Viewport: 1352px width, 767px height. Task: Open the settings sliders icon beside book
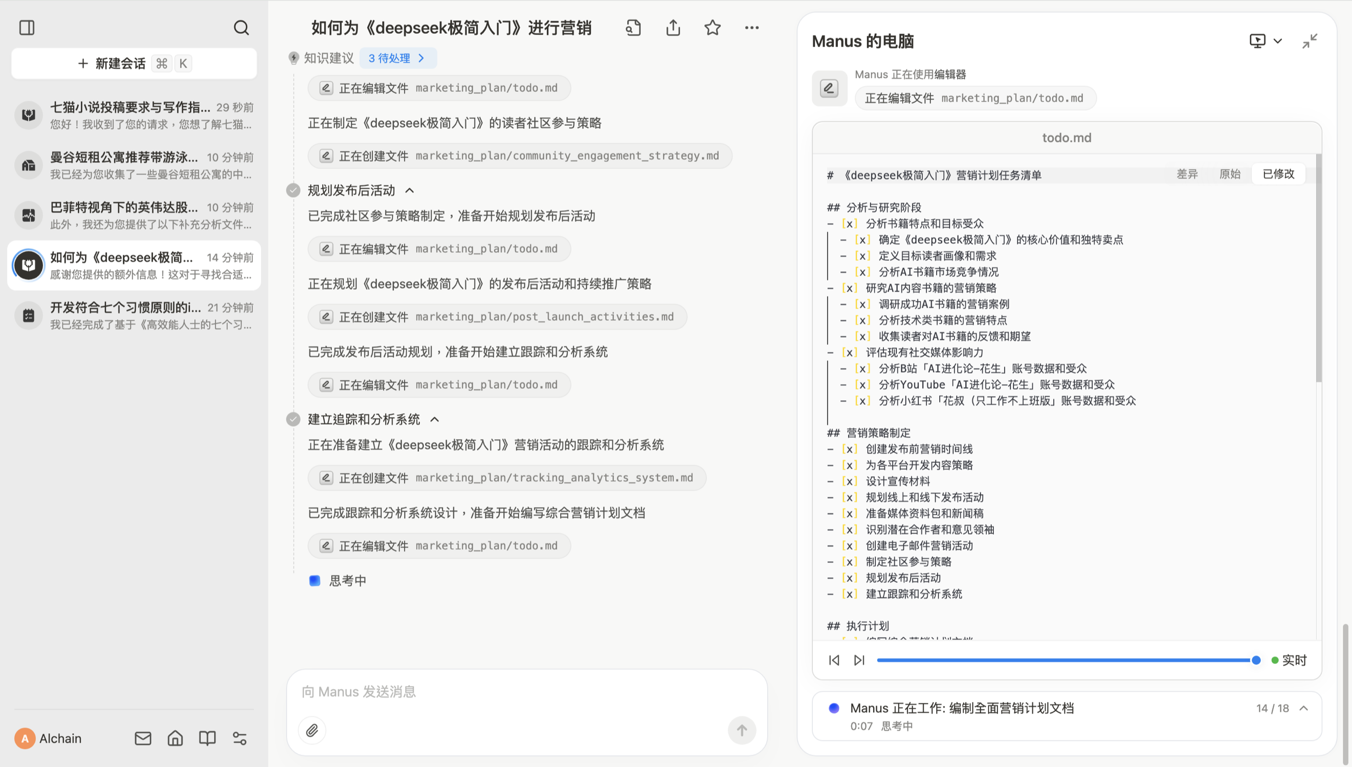tap(239, 738)
